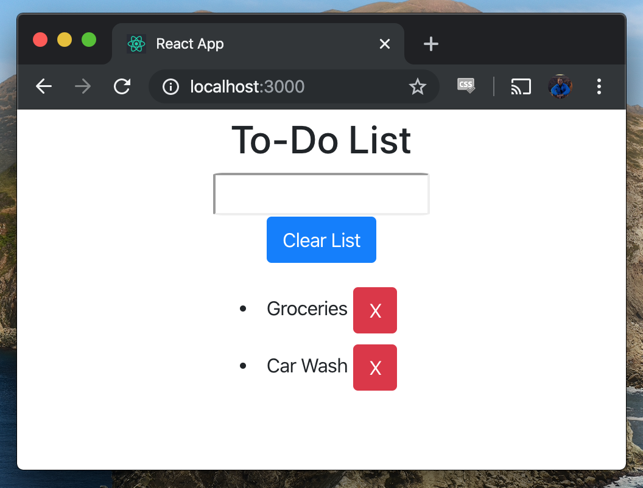
Task: Close the React App tab
Action: pos(384,43)
